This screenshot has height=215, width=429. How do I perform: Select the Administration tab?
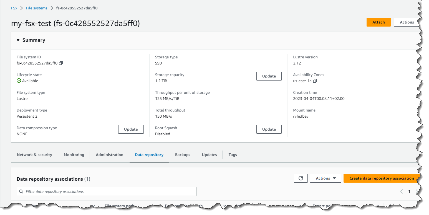110,155
